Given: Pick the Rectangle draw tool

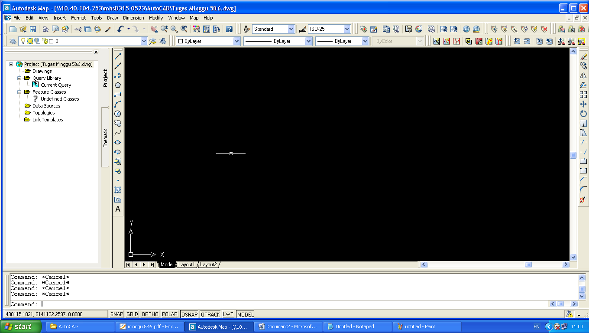Looking at the screenshot, I should (x=118, y=95).
